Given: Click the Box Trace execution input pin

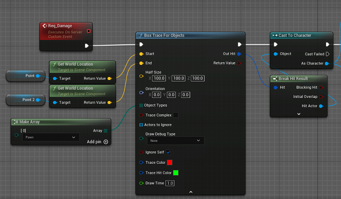Looking at the screenshot, I should click(x=141, y=44).
